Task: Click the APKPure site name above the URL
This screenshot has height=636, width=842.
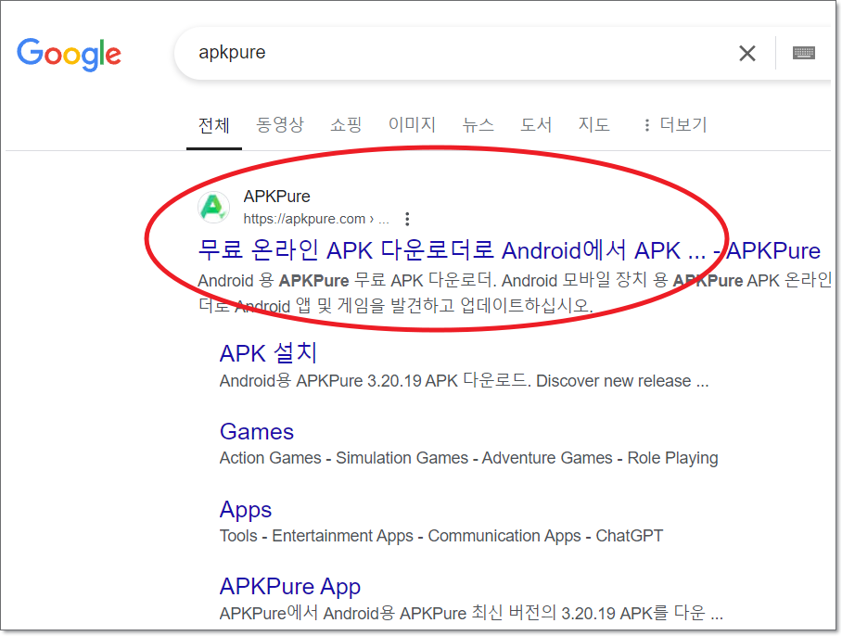Action: 276,197
